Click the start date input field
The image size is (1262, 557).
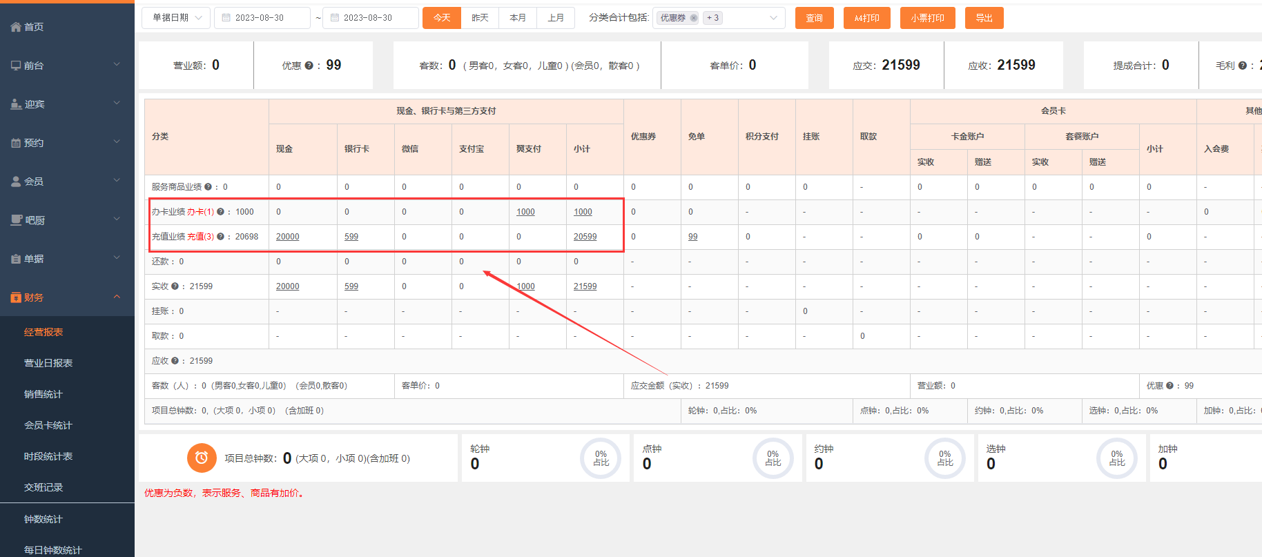point(262,18)
